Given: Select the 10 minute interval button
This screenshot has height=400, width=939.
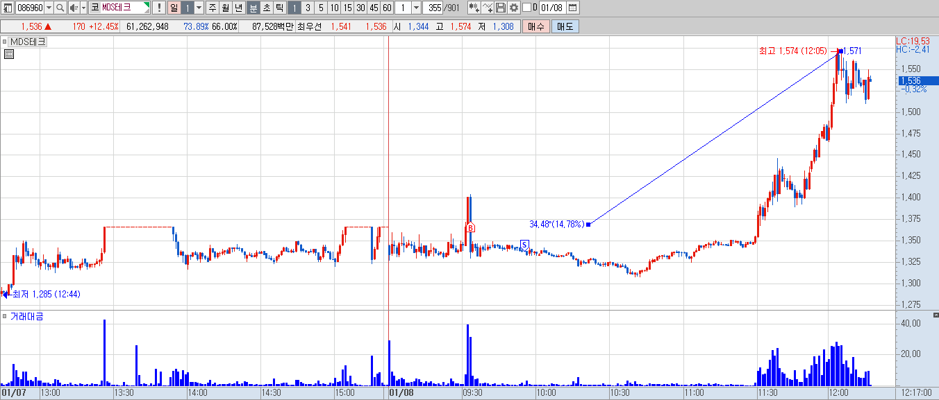Looking at the screenshot, I should [334, 8].
